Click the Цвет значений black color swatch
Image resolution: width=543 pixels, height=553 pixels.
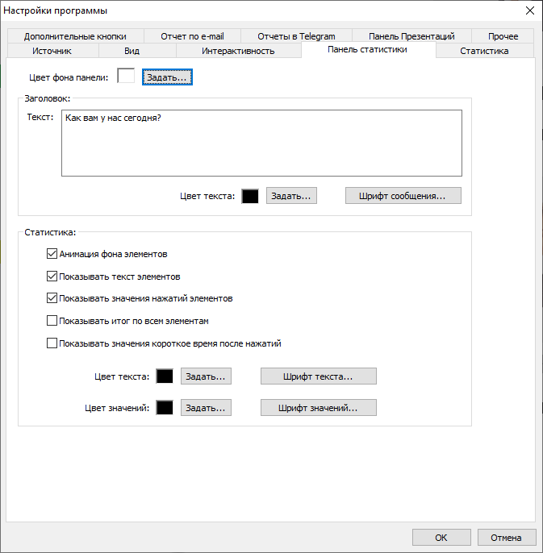pyautogui.click(x=165, y=408)
